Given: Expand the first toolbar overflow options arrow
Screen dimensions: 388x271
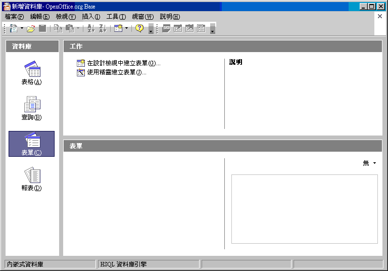Looking at the screenshot, I should [151, 29].
